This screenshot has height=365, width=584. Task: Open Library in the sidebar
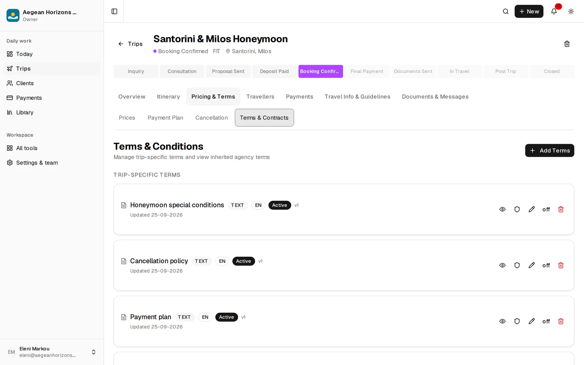52,112
